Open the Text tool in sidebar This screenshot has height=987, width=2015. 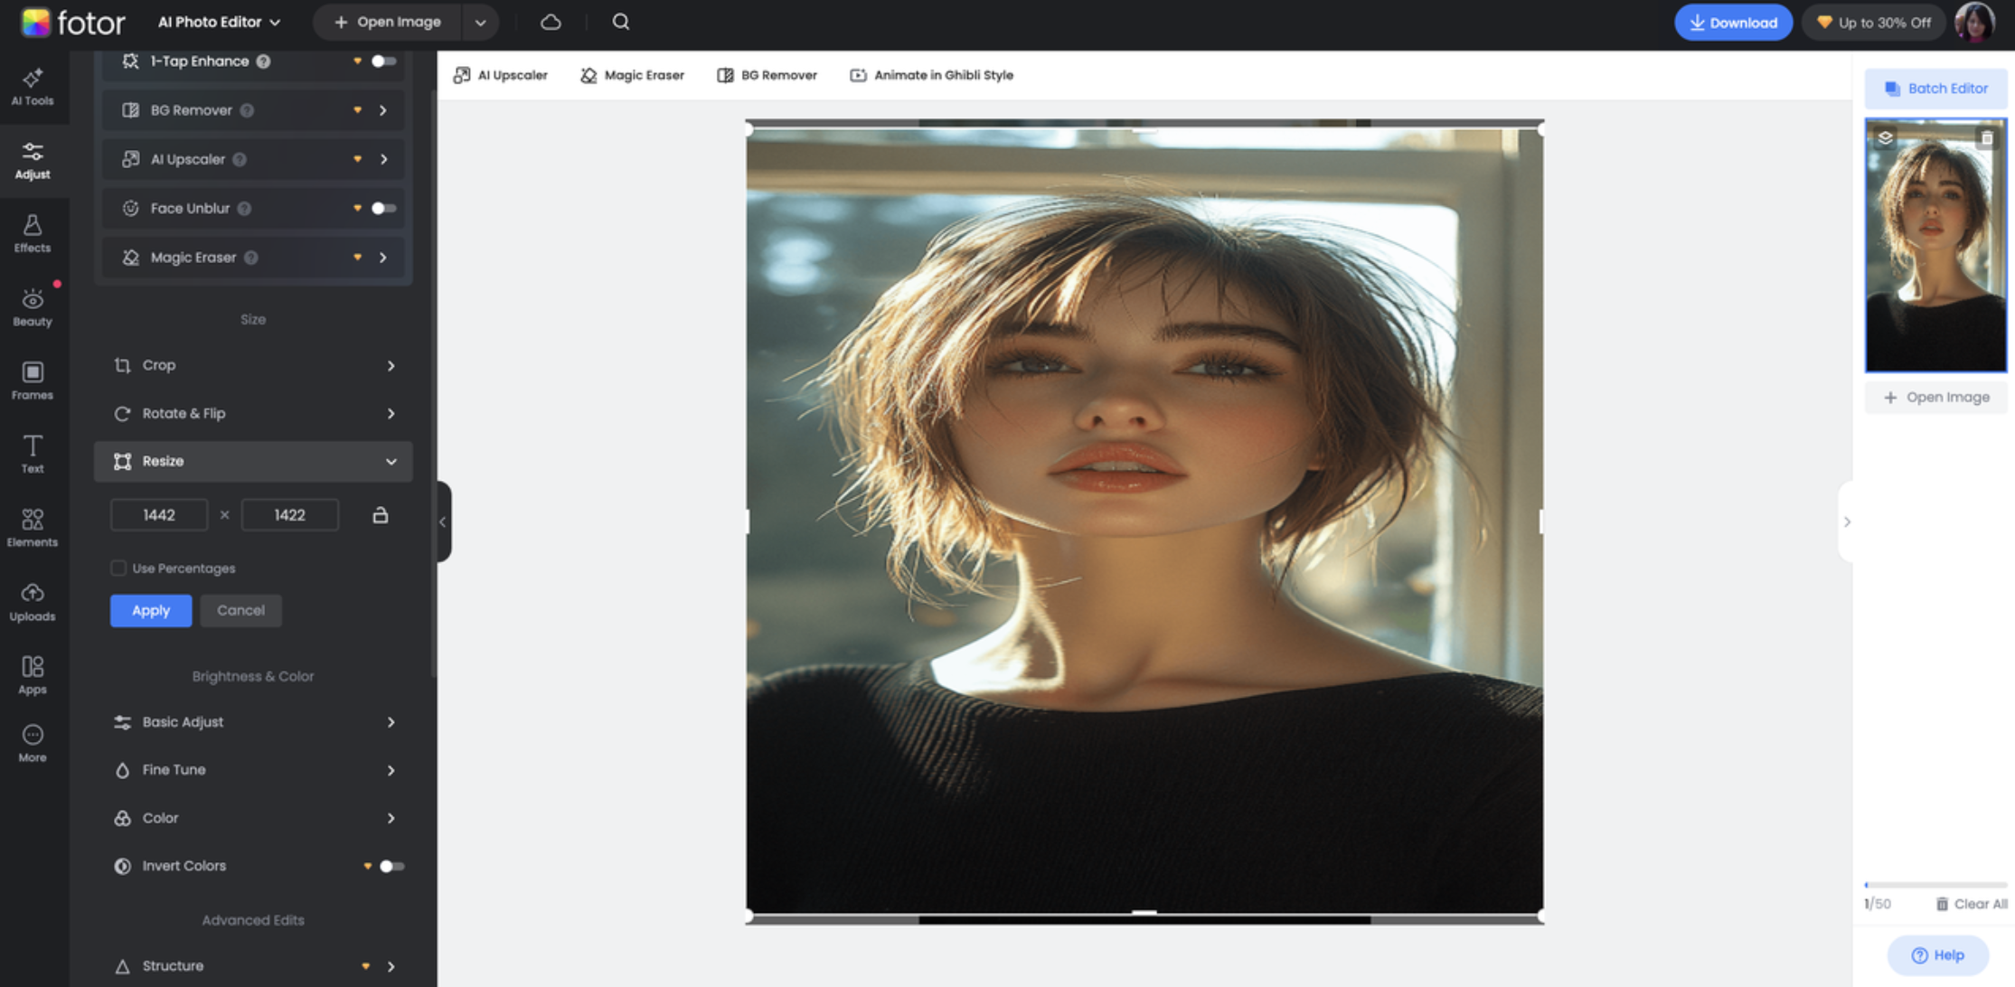pos(33,454)
